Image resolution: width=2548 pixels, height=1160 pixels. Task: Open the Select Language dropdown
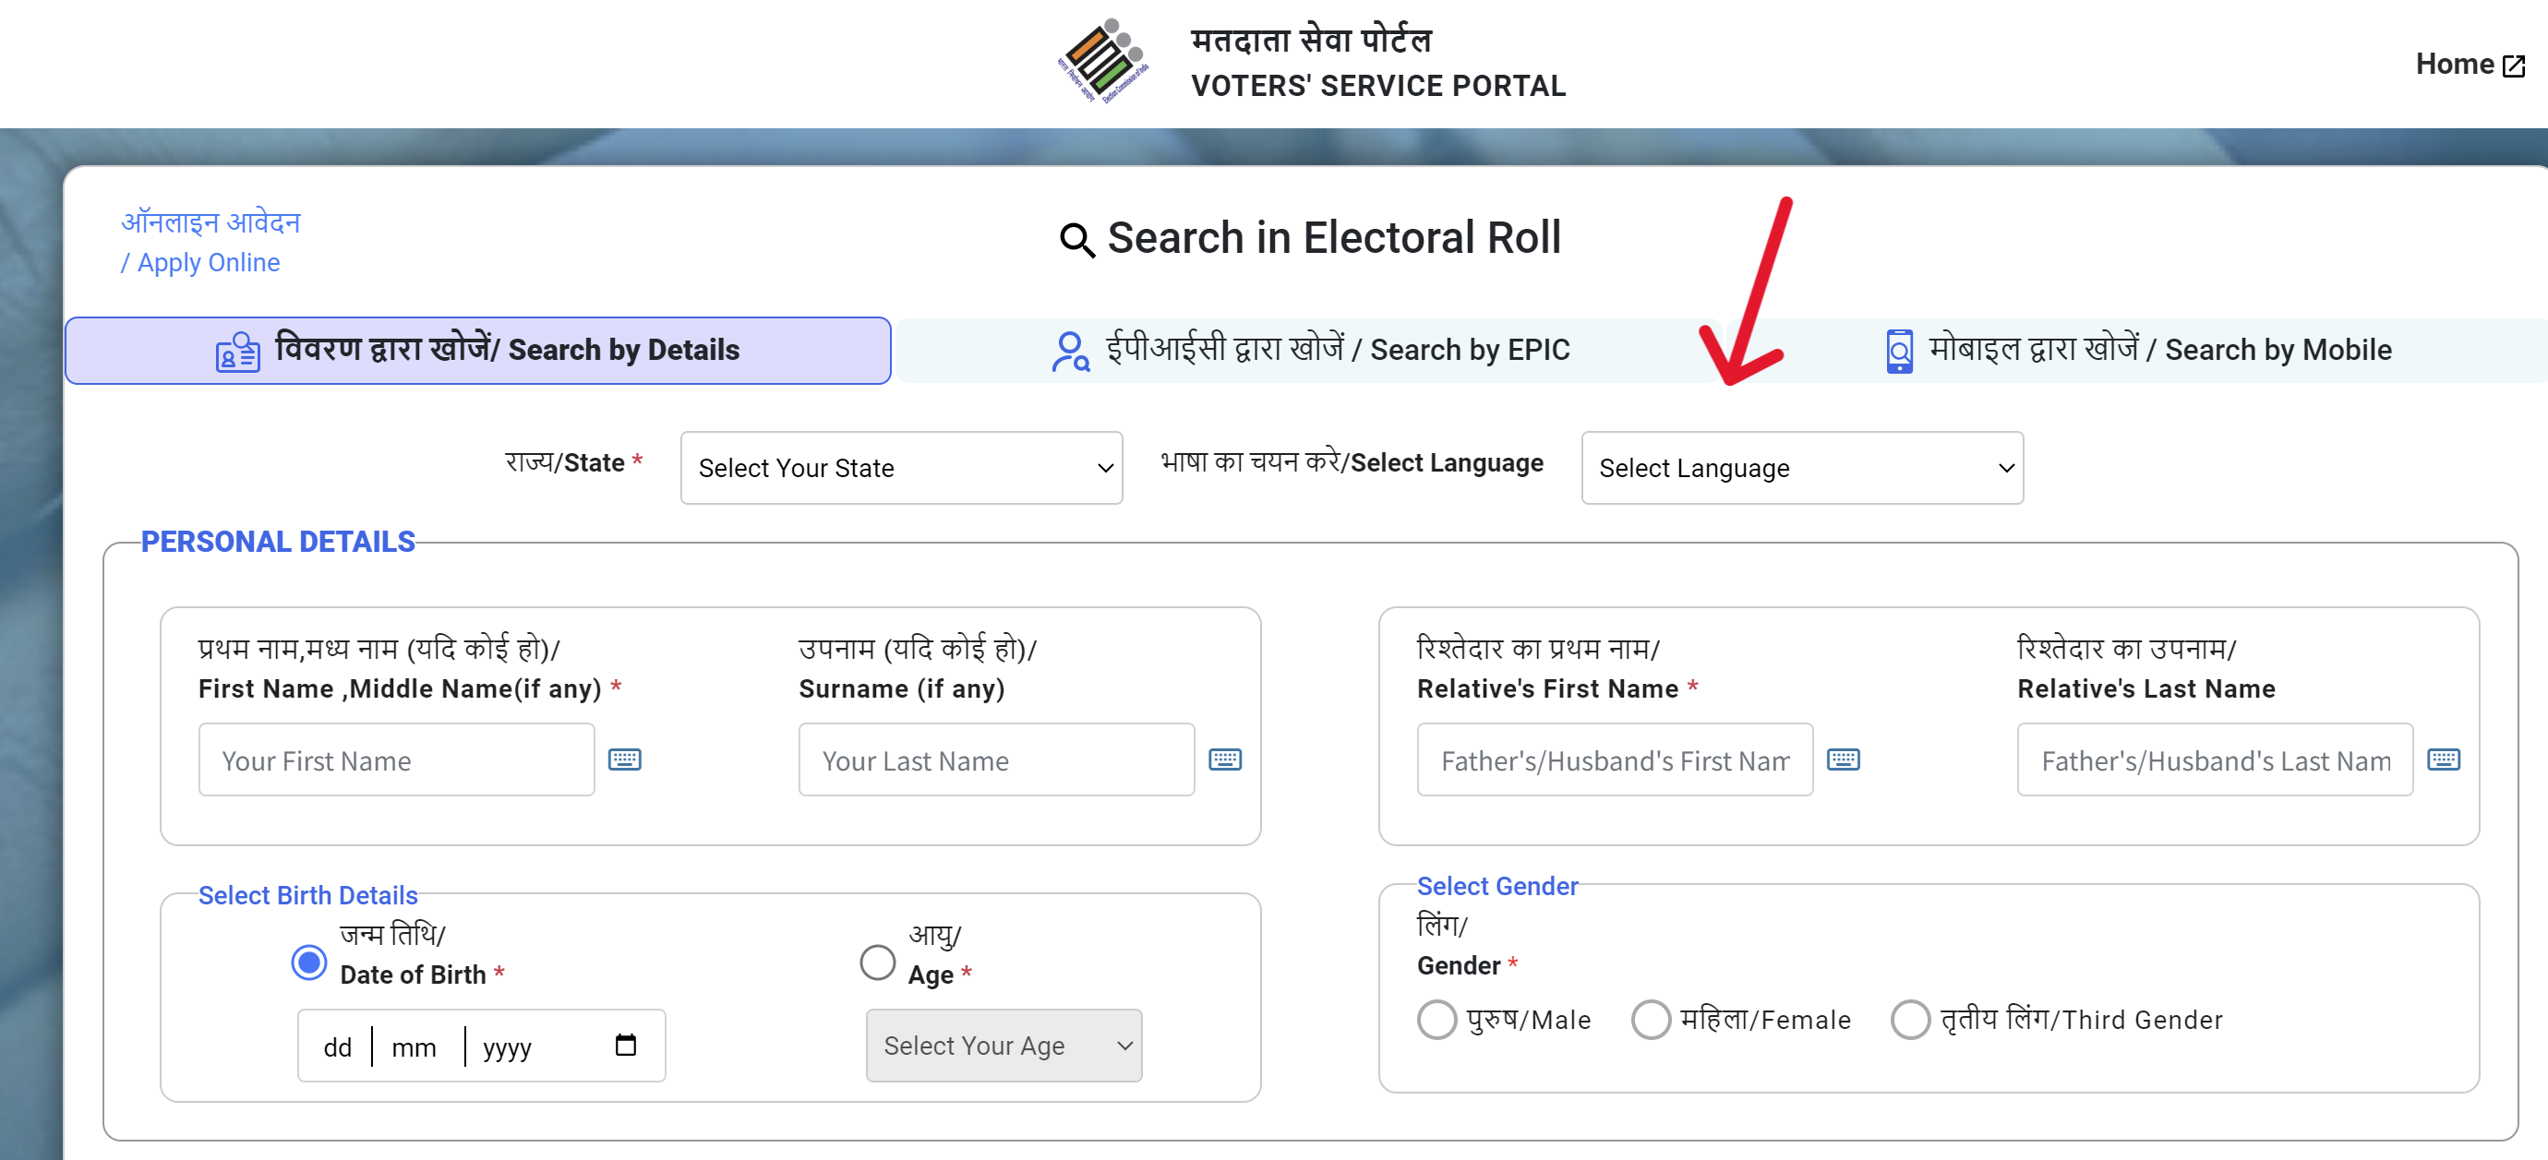coord(1801,468)
